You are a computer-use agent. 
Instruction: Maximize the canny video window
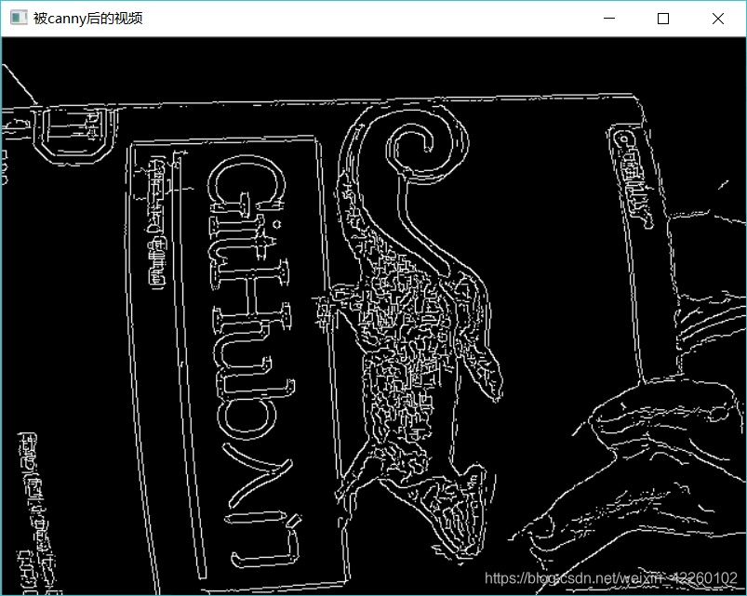coord(663,19)
